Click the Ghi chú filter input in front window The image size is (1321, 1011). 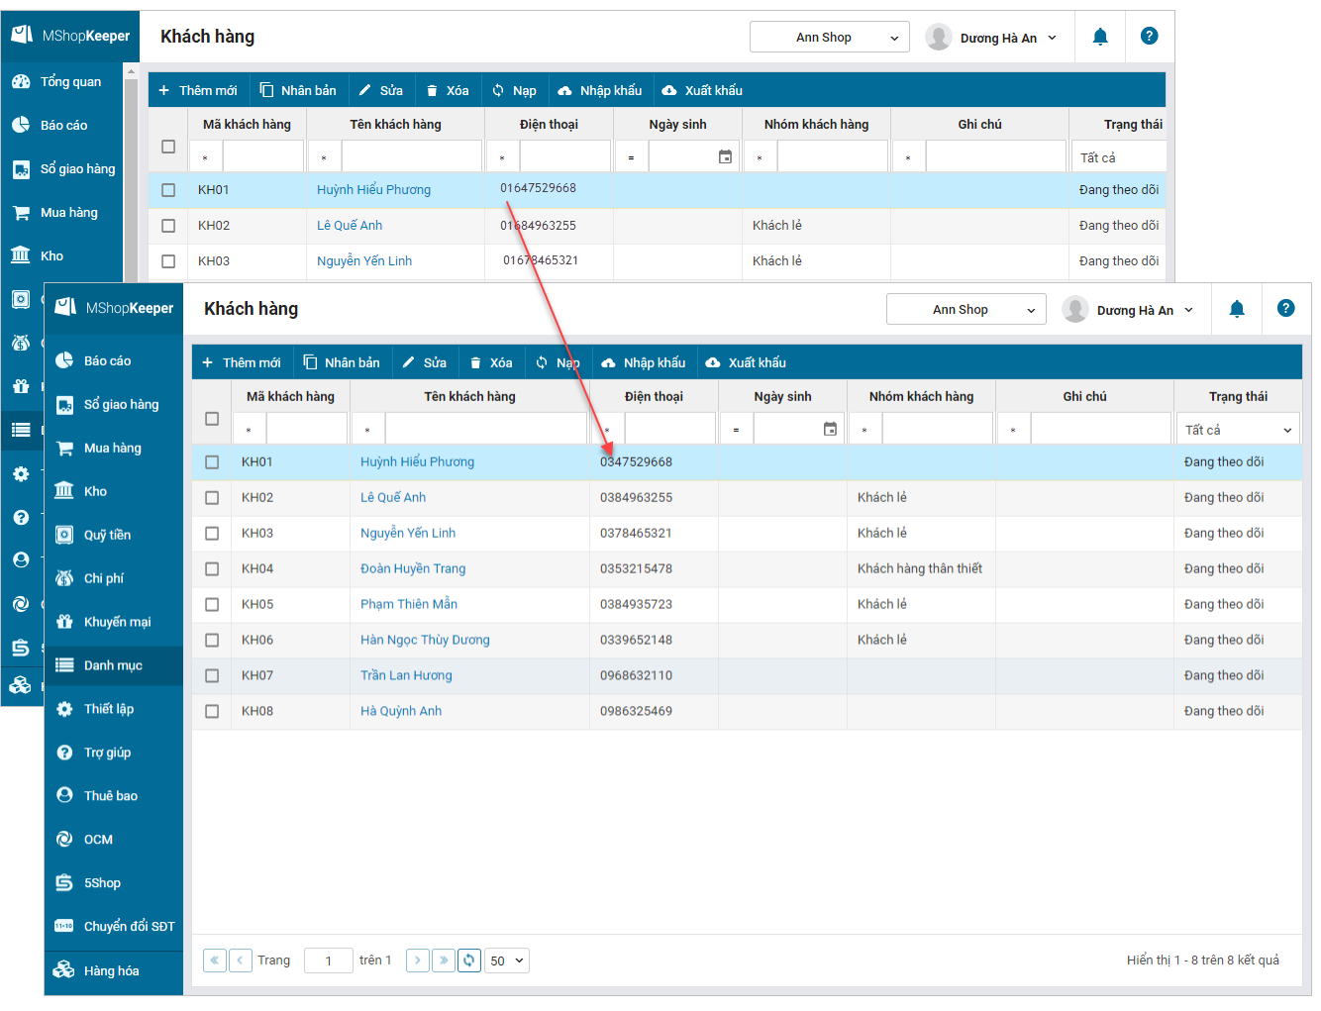[1100, 430]
